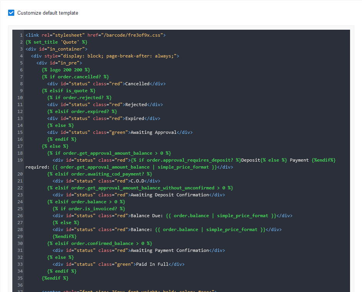Click the set_title 'Quote' tag on line 2
Screen dimensions: 362x292
pyautogui.click(x=56, y=42)
